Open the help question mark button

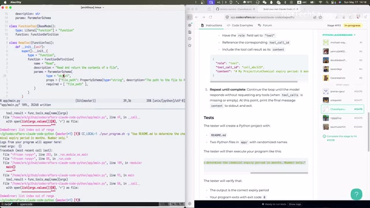[356, 194]
